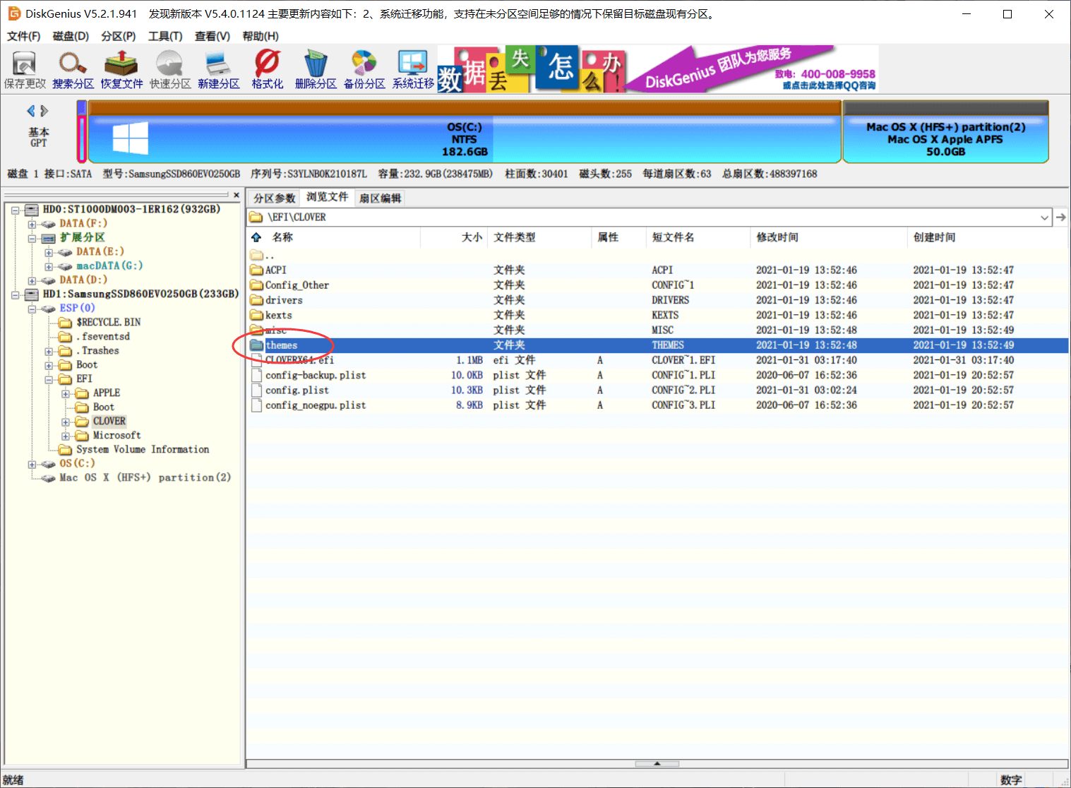Viewport: 1071px width, 788px height.
Task: Expand the DATA(E:) tree node
Action: click(49, 252)
